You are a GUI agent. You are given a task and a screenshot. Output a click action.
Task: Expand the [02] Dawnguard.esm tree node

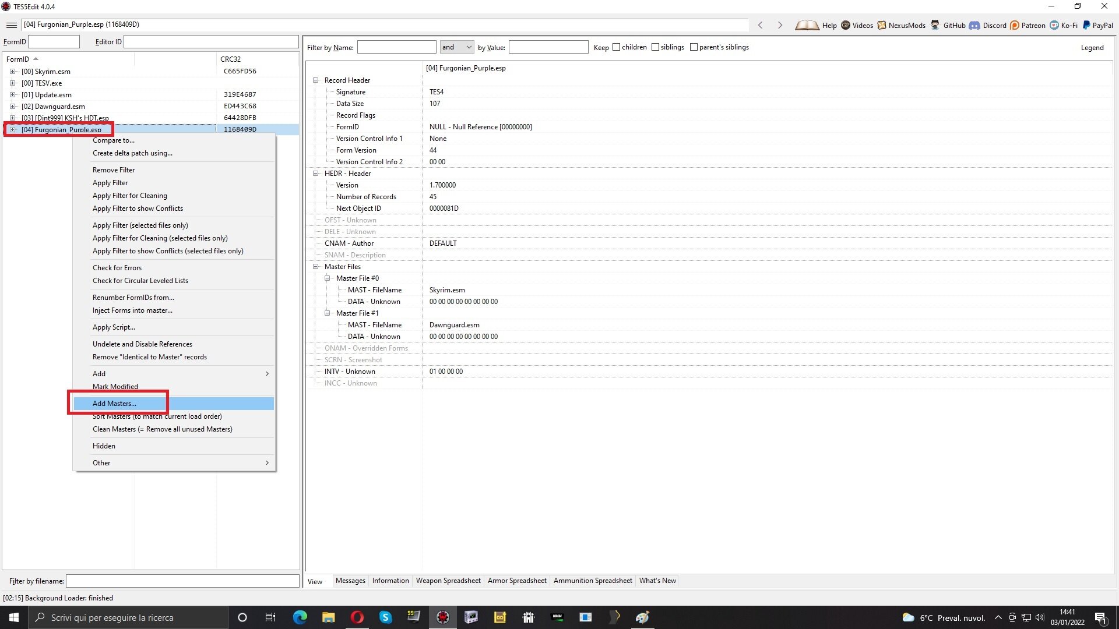(x=12, y=107)
